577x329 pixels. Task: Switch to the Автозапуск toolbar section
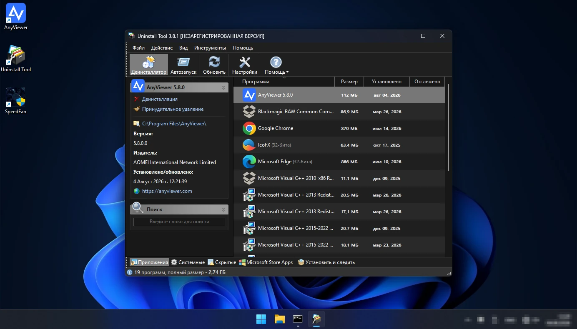coord(183,65)
